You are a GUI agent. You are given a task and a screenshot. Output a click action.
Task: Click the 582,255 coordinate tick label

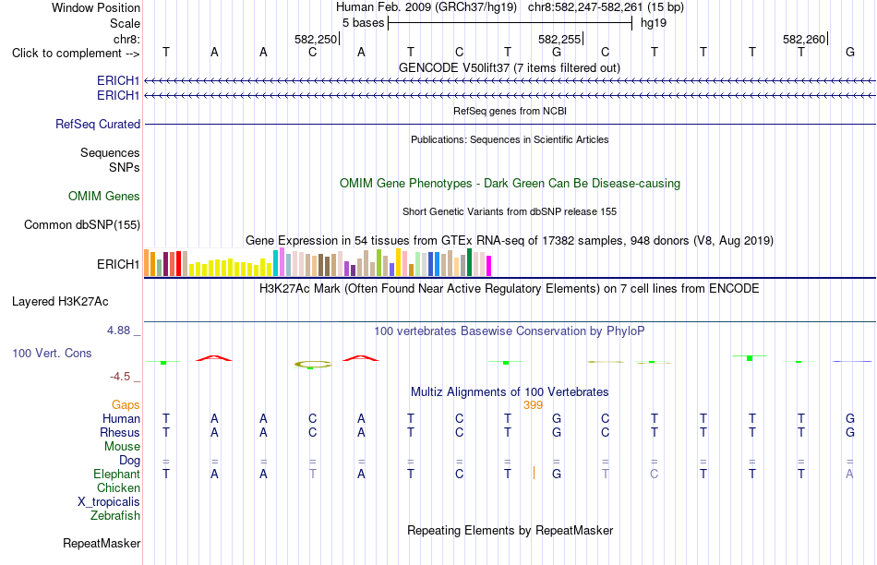pyautogui.click(x=559, y=39)
